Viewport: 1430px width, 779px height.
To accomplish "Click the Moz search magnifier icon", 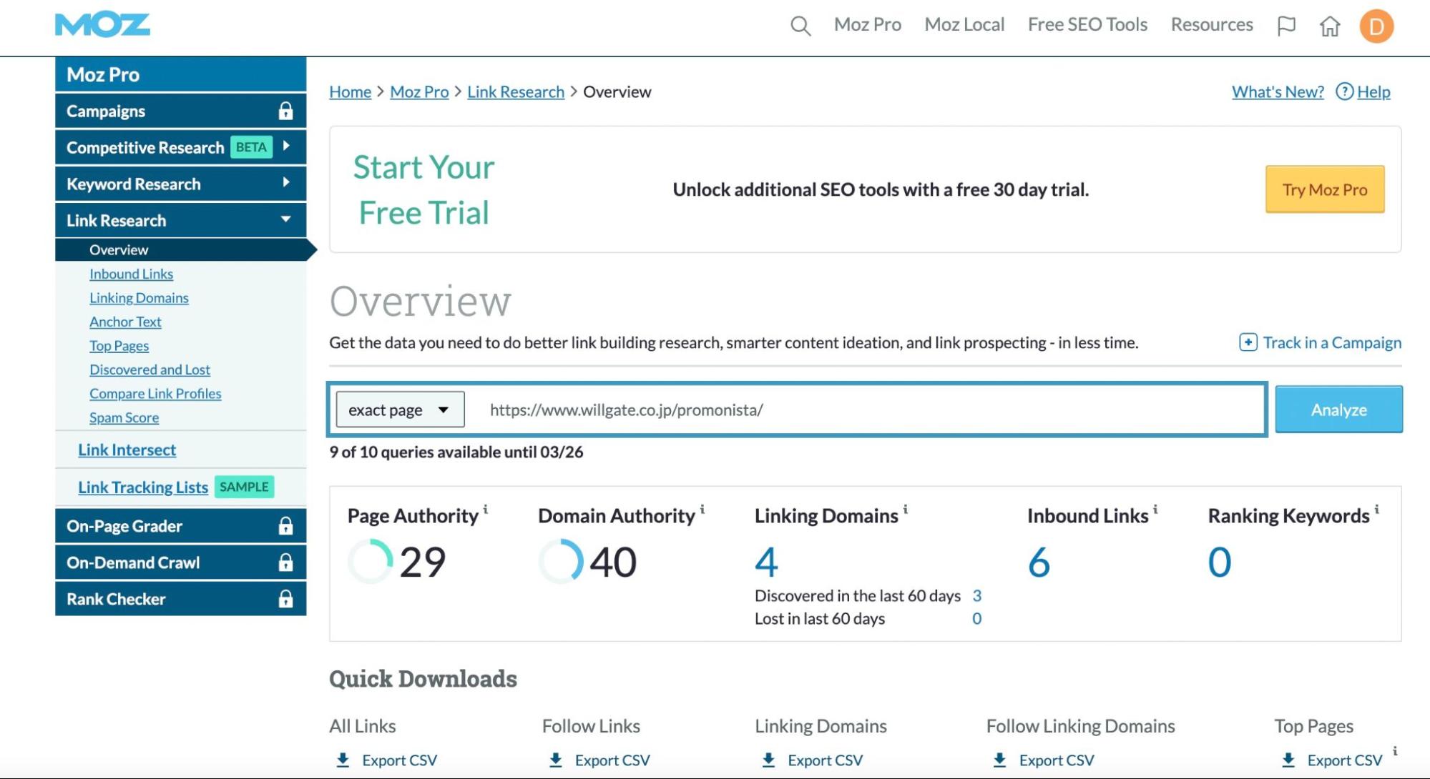I will (x=801, y=26).
